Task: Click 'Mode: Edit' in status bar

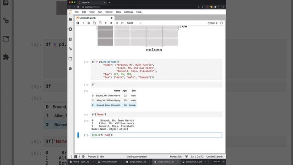Action: point(176,157)
